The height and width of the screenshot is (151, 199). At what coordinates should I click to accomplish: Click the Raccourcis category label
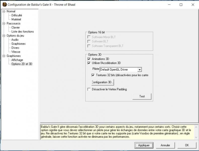14,23
